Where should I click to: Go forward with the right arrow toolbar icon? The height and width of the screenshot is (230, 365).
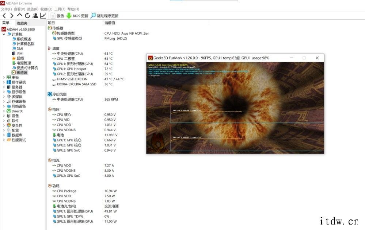(12, 16)
